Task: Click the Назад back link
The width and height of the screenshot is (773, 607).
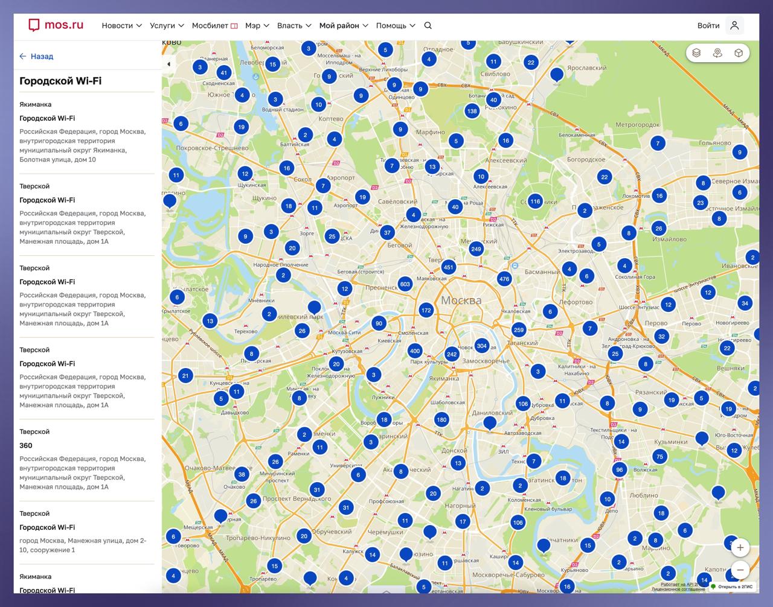Action: [36, 56]
